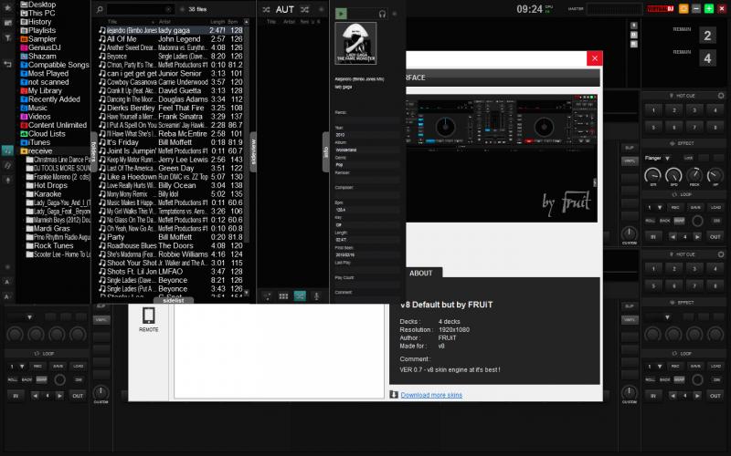Click the highlighted teal icon in automix toolbar

(300, 295)
